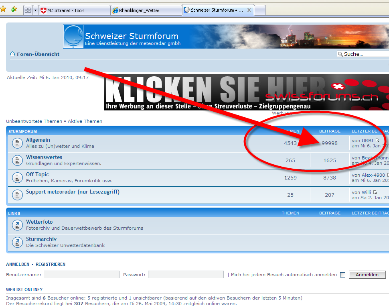The image size is (389, 308).
Task: Click the Support meteoradar forum icon
Action: [x=17, y=195]
